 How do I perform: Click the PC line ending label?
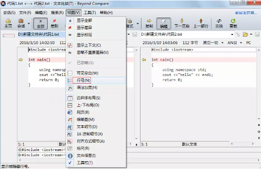(248, 43)
